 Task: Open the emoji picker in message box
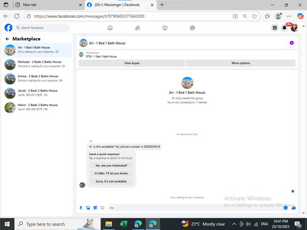coord(286,208)
